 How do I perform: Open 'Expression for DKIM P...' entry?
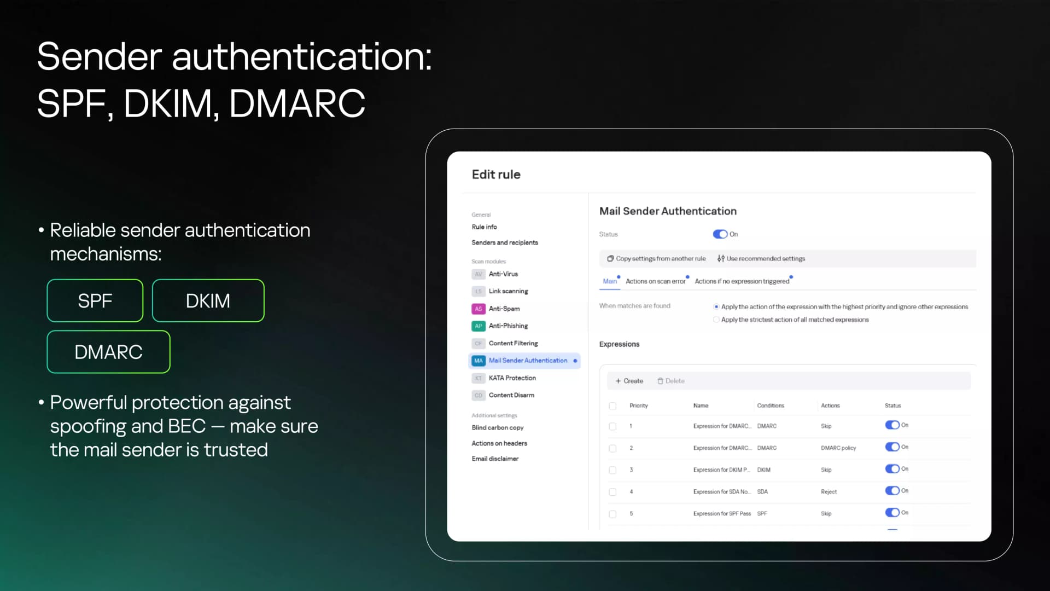pos(722,470)
